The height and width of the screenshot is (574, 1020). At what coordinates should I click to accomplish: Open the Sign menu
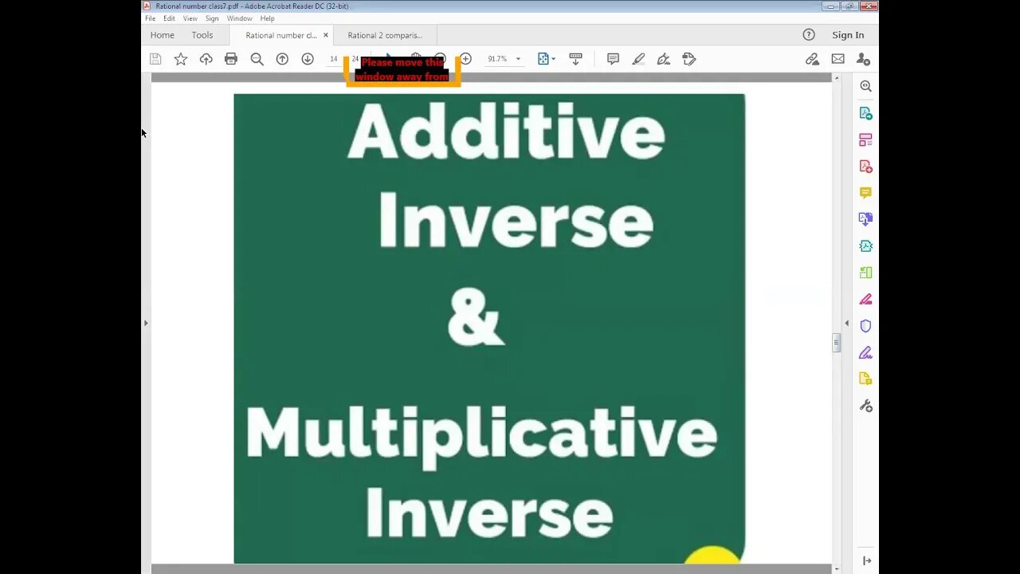[212, 18]
